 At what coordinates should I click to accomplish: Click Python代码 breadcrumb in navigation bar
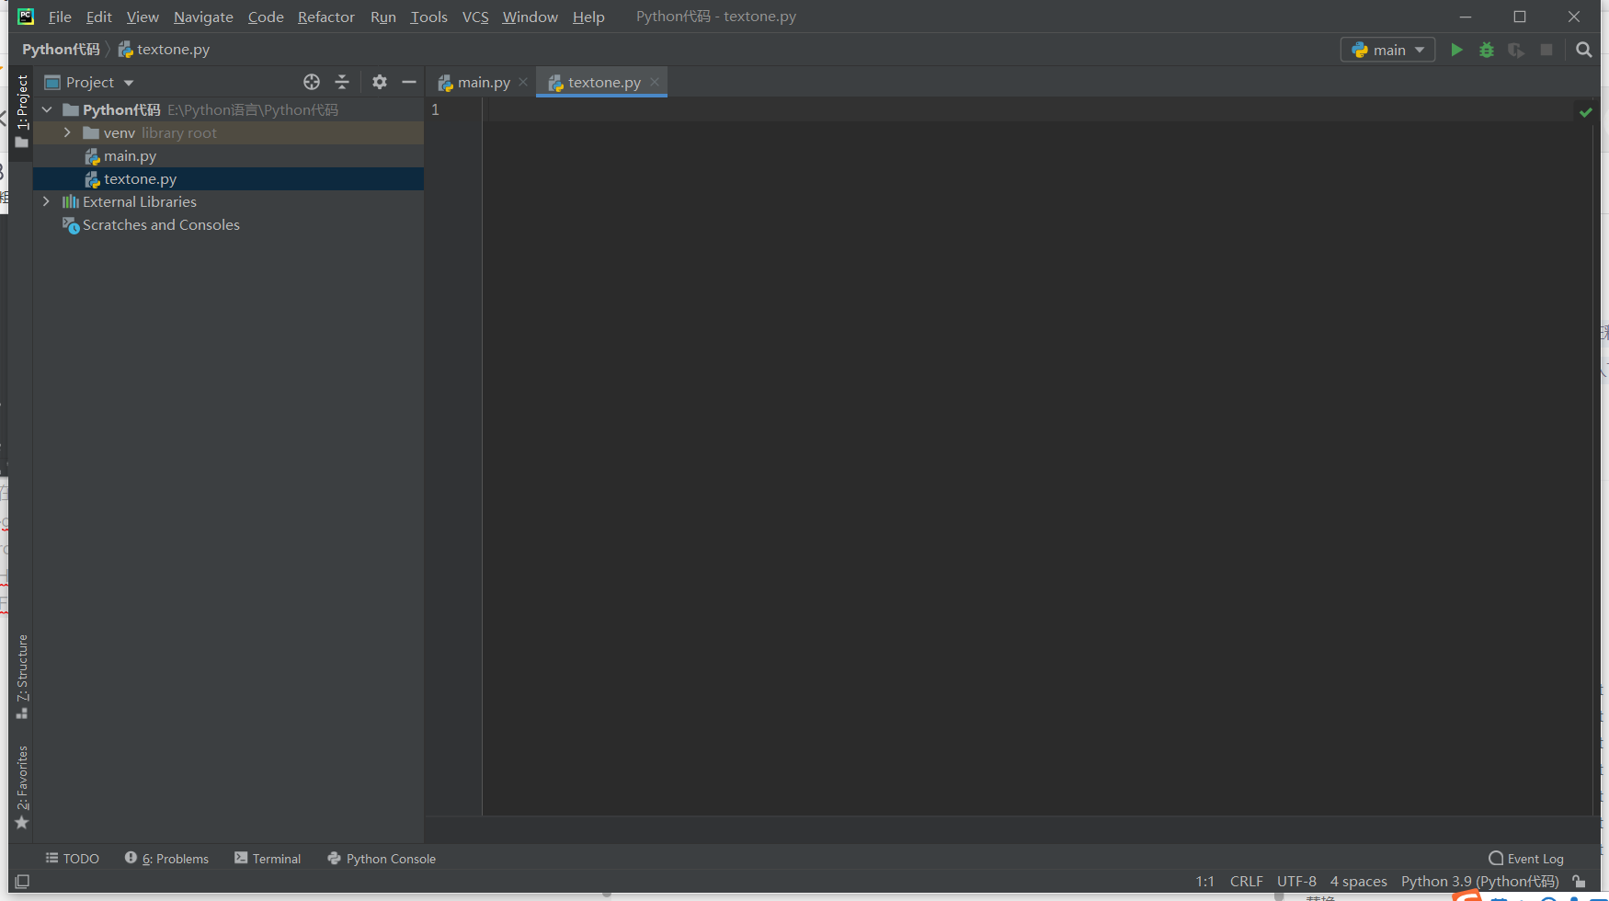pos(61,50)
